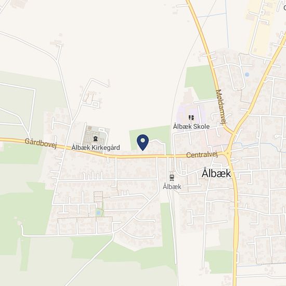Select the Ålbæk train station icon
Screen dimensions: 286x286
coord(172,177)
